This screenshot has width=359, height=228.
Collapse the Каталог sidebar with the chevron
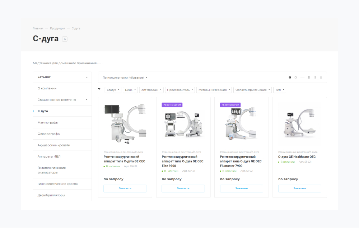coord(87,77)
